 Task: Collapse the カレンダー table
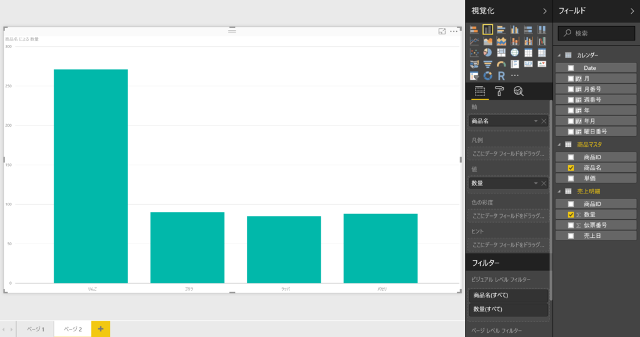(x=559, y=55)
